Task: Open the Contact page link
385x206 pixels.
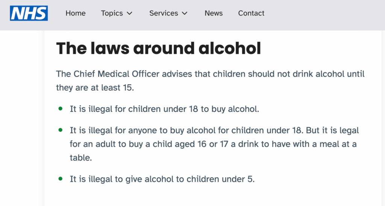Action: [x=251, y=13]
